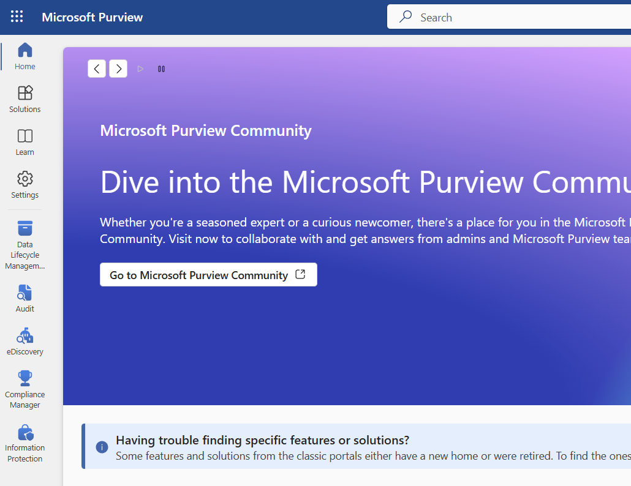Click the Microsoft Purview title link
The image size is (631, 486).
click(x=92, y=17)
